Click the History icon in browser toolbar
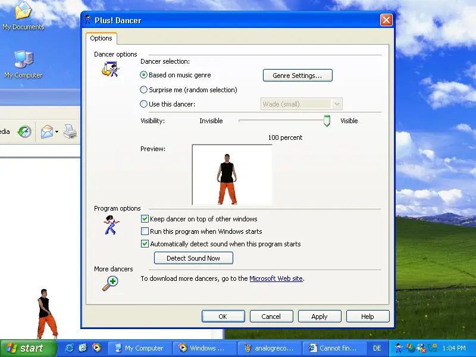Image resolution: width=476 pixels, height=357 pixels. tap(24, 131)
